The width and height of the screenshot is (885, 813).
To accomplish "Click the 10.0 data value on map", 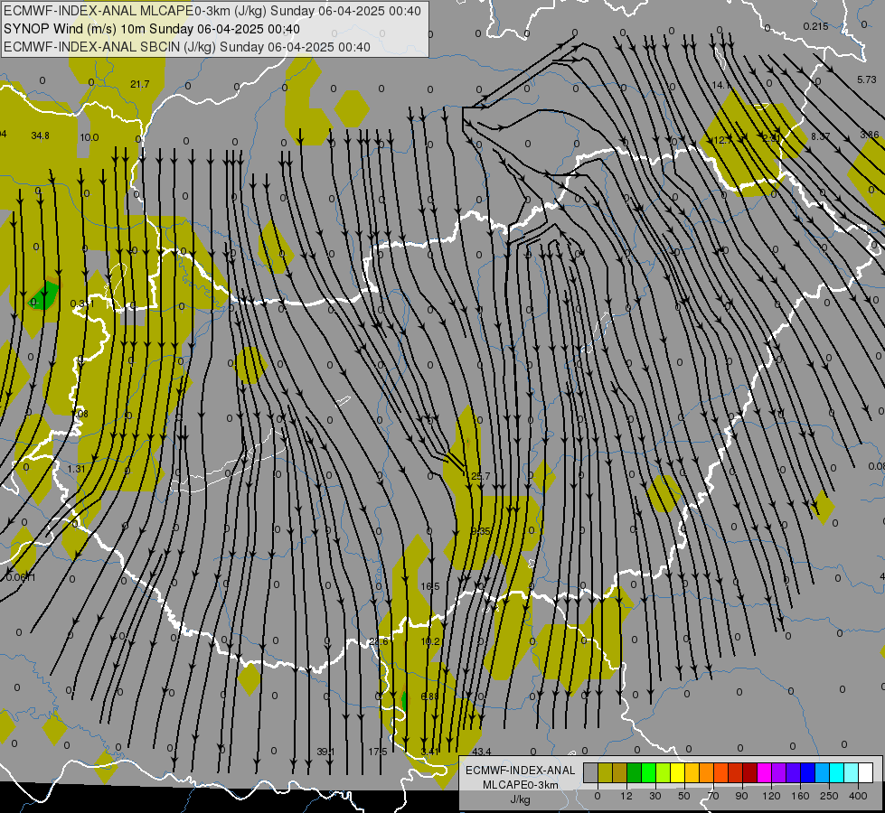I will 89,137.
